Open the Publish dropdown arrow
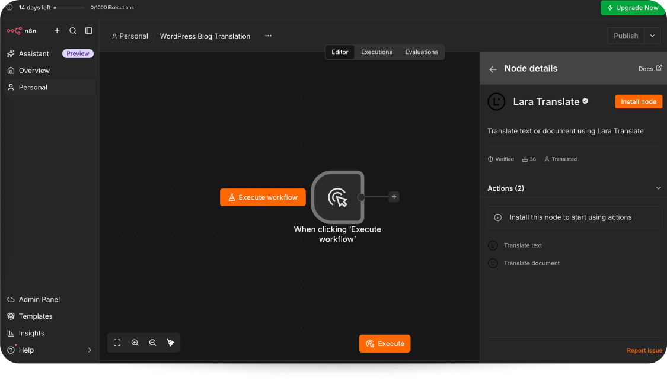 (x=652, y=36)
